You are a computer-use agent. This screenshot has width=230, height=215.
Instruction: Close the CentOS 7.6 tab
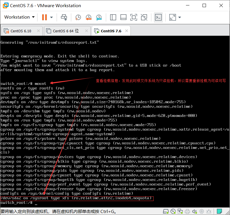tap(127, 31)
